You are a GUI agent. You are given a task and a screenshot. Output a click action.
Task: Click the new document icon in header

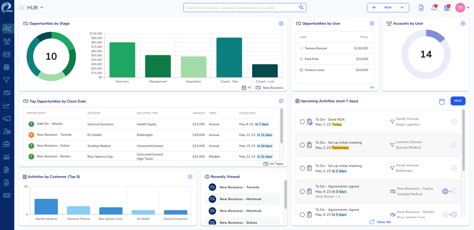pos(421,8)
